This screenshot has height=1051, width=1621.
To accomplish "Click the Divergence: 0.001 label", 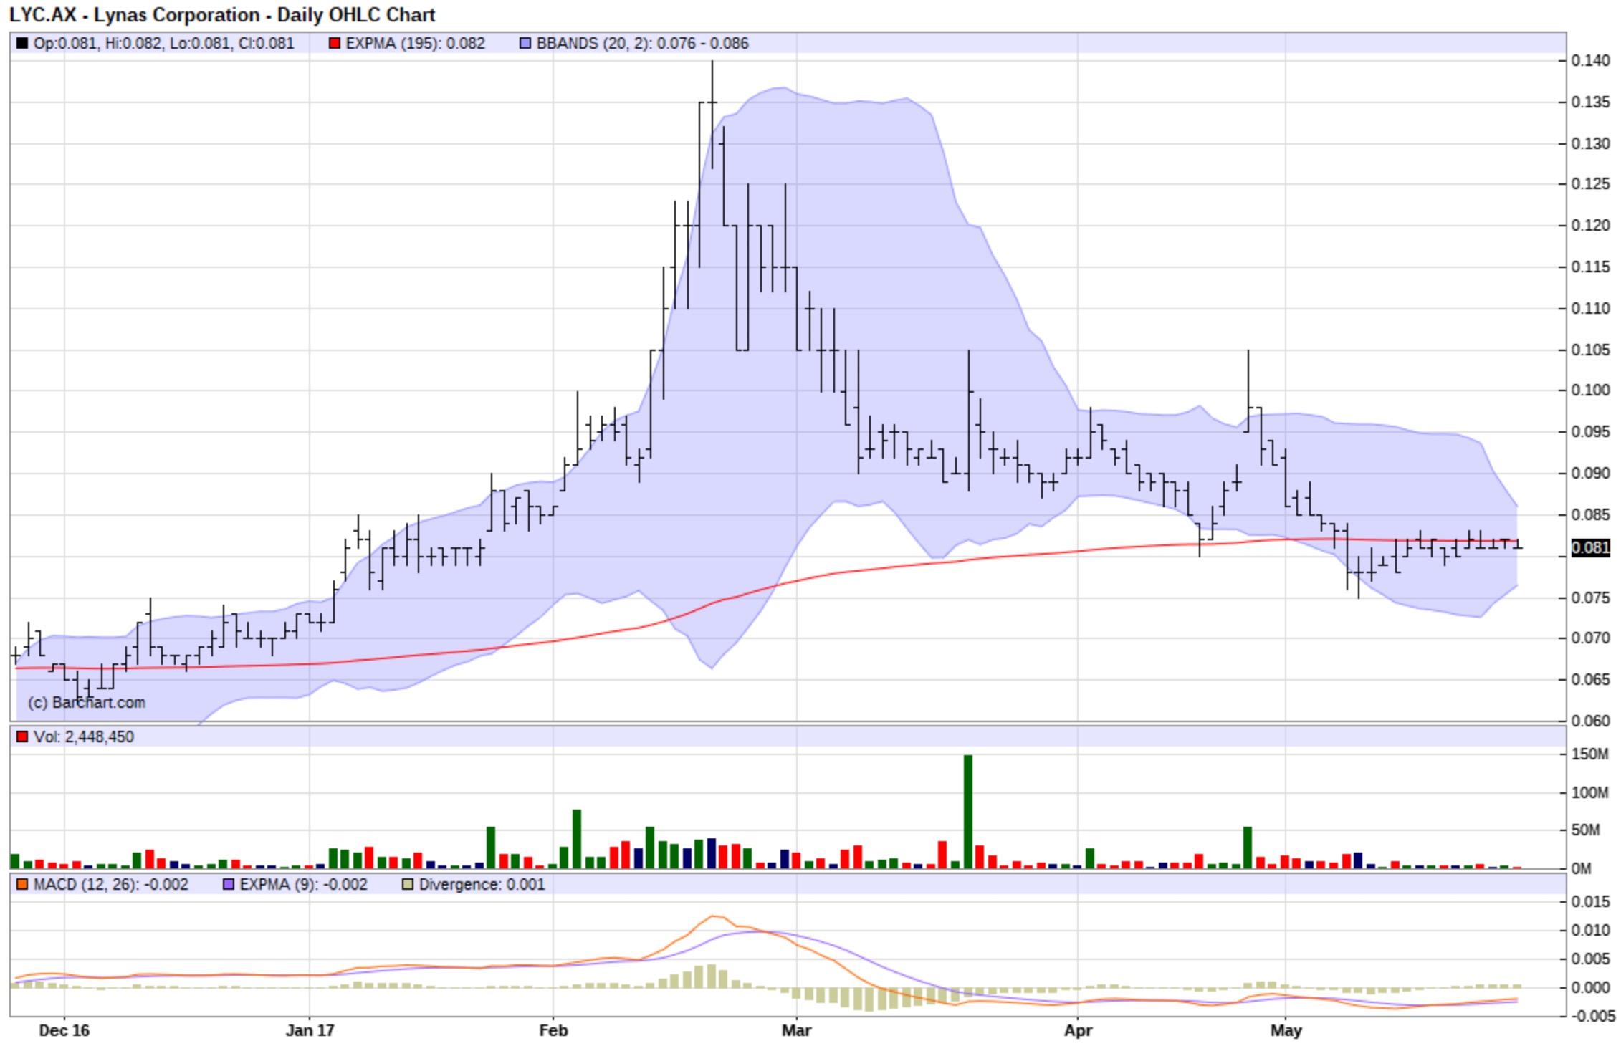I will [x=482, y=885].
